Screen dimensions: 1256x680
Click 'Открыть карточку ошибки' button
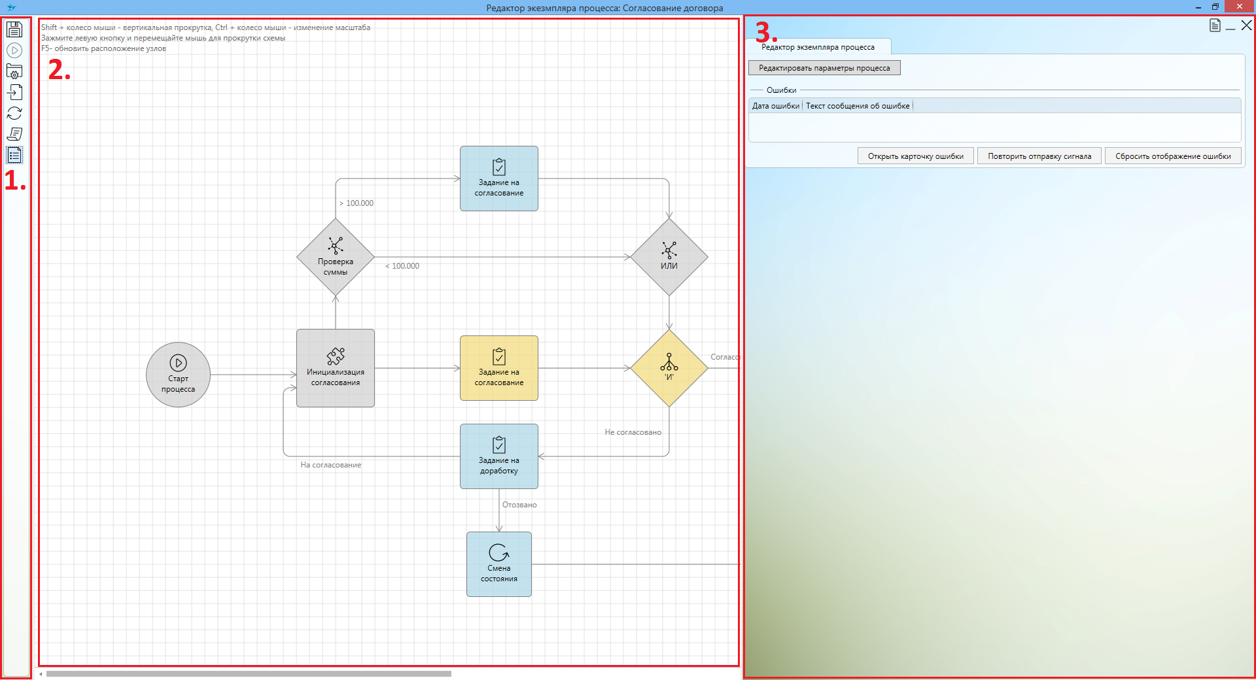[915, 156]
